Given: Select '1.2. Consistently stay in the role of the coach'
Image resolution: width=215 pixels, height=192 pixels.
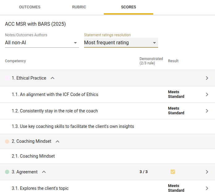Looking at the screenshot, I should [55, 111].
